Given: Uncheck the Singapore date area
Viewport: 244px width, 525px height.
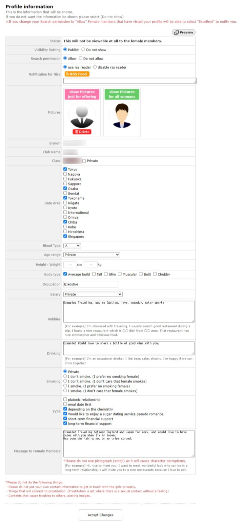Looking at the screenshot, I should point(65,236).
